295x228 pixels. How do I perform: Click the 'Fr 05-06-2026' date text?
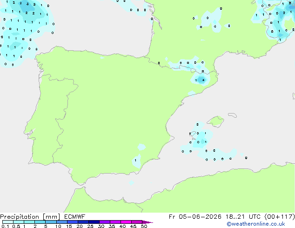tap(195, 217)
